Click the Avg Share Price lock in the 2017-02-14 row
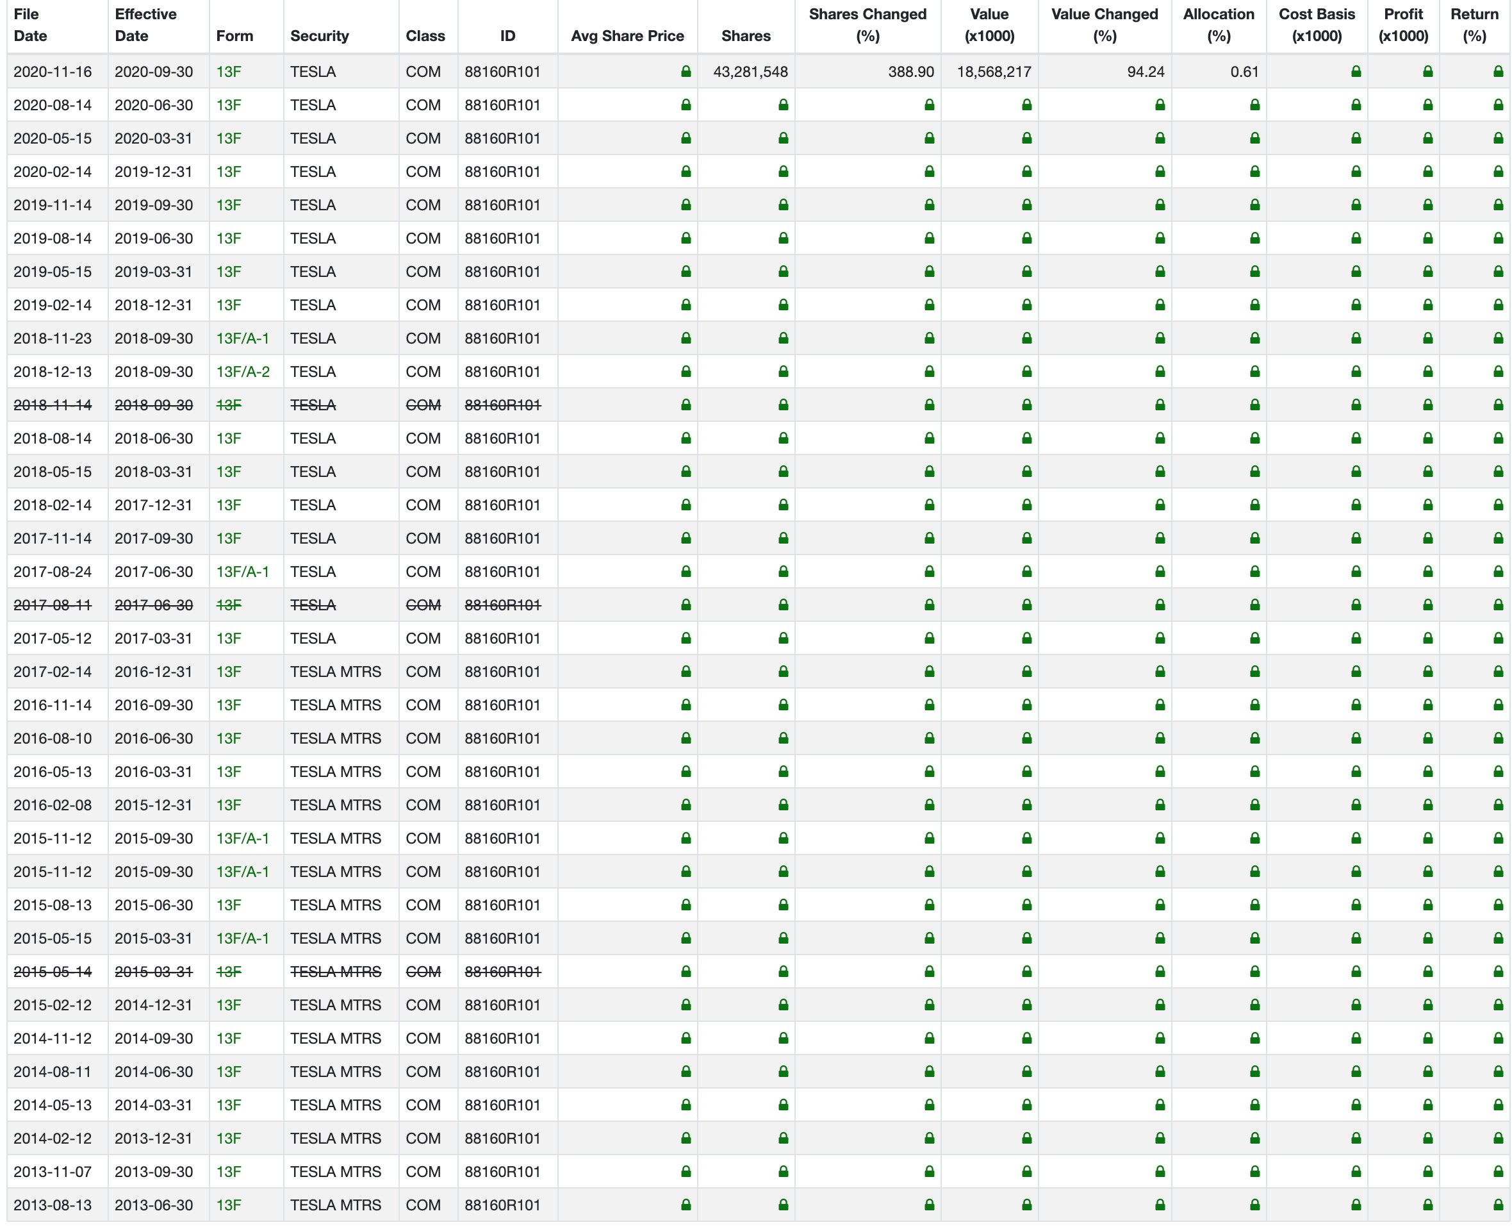 click(x=685, y=671)
